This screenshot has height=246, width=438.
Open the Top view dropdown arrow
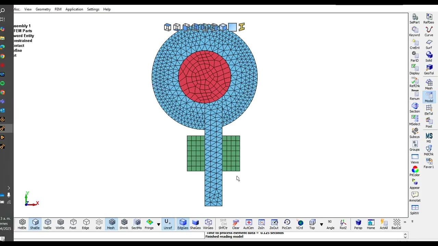coord(321,224)
